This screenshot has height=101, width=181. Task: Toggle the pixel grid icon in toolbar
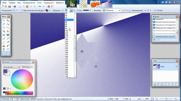click(49, 6)
